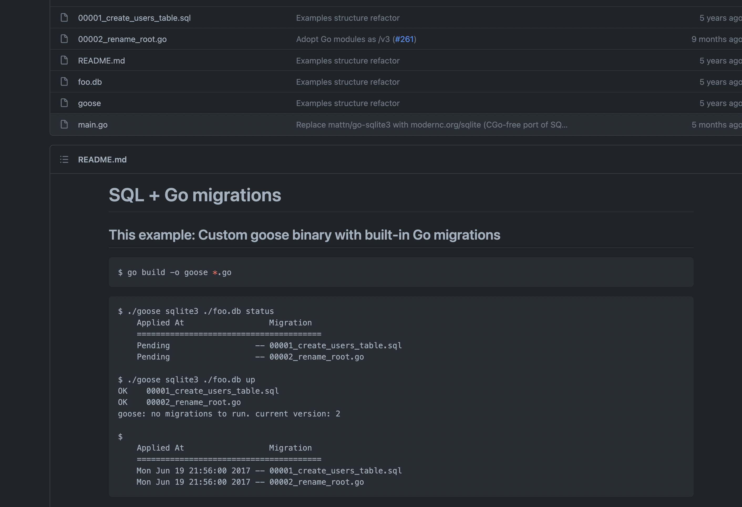Click the file icon beside foo.db
Viewport: 742px width, 507px height.
(64, 81)
